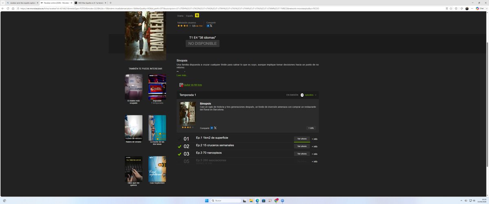The height and width of the screenshot is (204, 489).
Task: Expand + info for episode 3
Action: coord(314,154)
